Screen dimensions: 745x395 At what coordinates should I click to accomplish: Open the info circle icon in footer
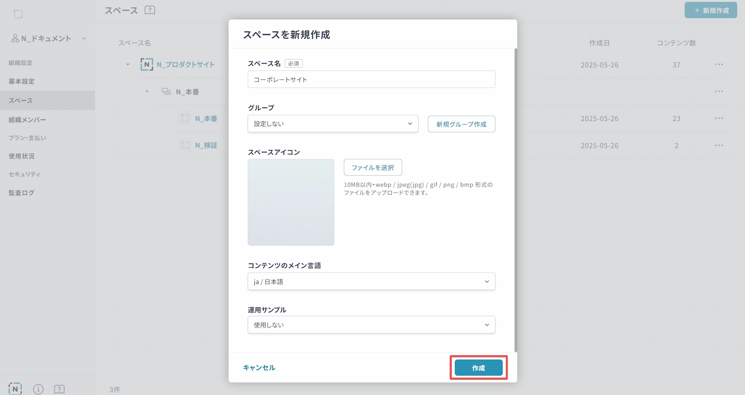pyautogui.click(x=38, y=389)
